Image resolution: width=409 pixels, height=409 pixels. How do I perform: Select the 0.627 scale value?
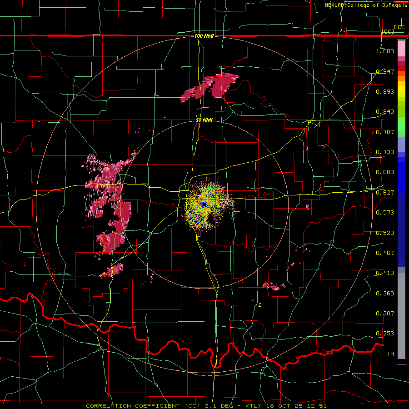click(x=385, y=193)
